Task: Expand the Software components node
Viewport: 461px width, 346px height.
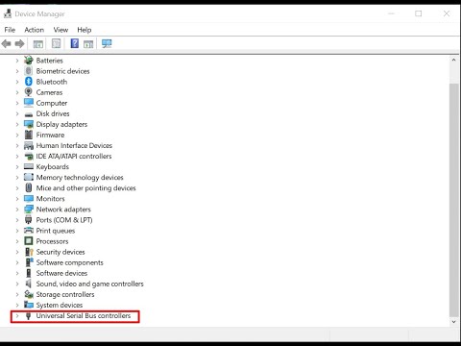Action: click(17, 262)
